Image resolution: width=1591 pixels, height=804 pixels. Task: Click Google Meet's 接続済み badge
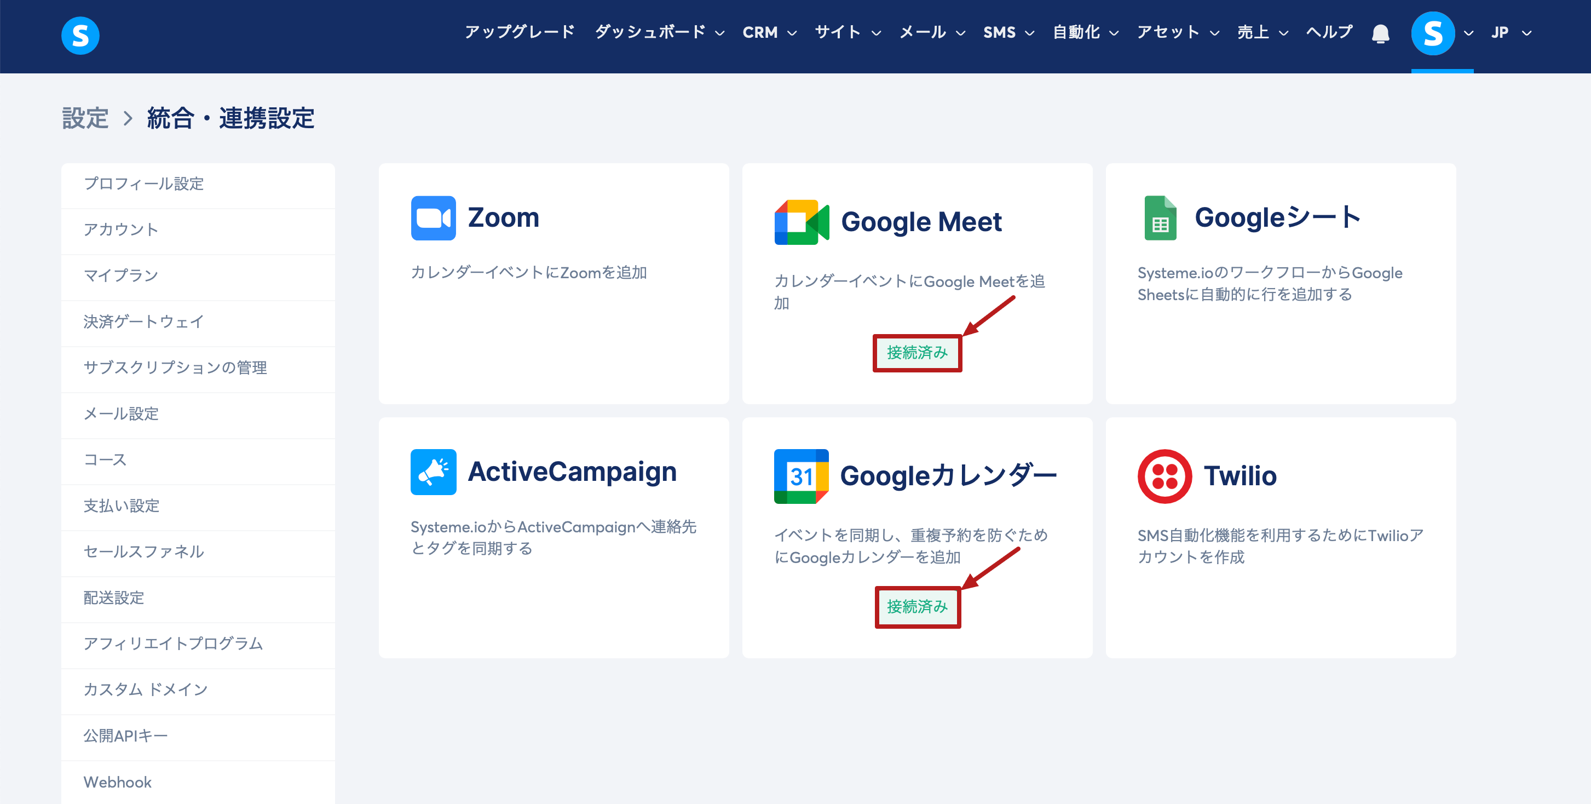pos(916,353)
